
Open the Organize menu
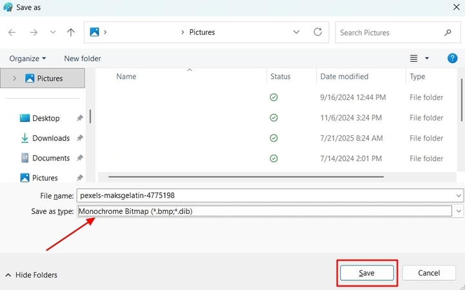point(28,59)
